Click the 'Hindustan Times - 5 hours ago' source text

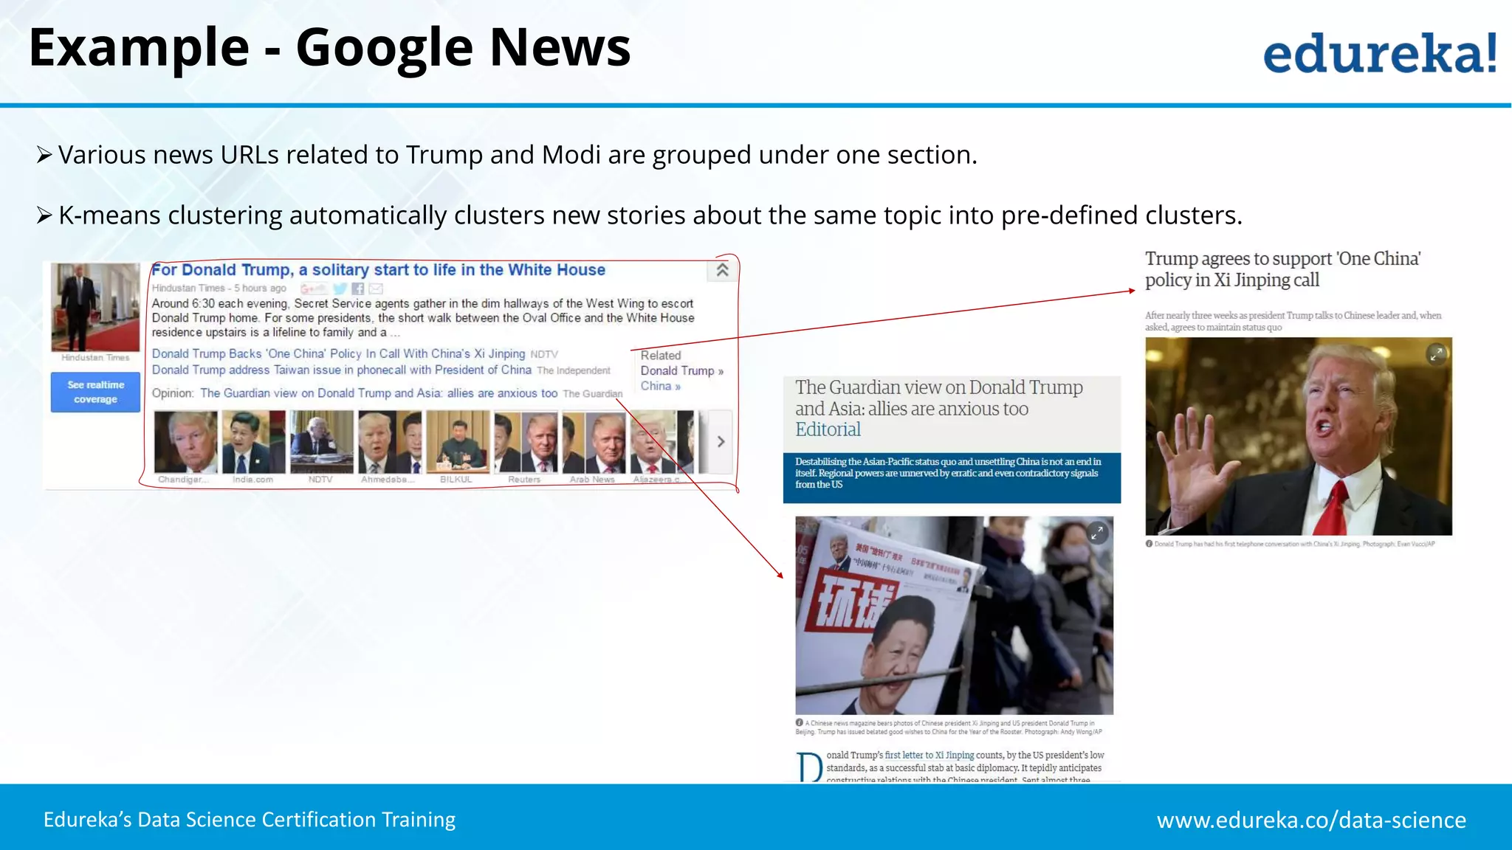(219, 288)
